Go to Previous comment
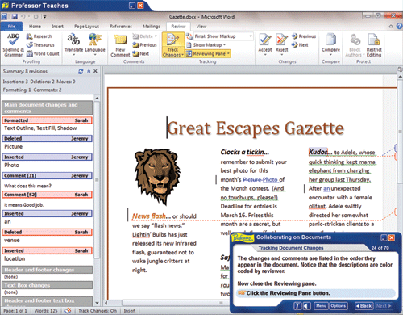 click(144, 45)
